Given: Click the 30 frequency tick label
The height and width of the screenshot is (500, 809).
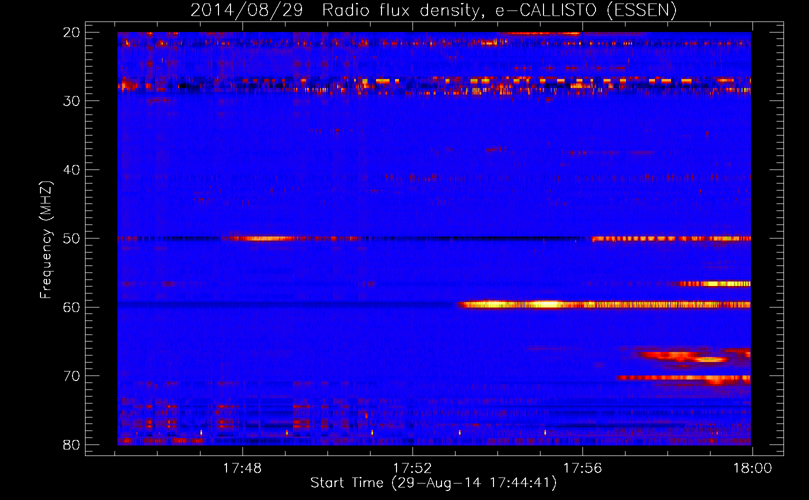Looking at the screenshot, I should (x=71, y=101).
